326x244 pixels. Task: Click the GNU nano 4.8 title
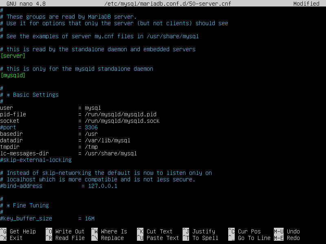(26, 4)
